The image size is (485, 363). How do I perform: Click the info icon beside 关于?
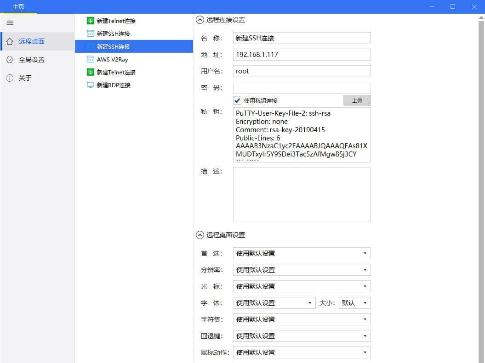(9, 78)
